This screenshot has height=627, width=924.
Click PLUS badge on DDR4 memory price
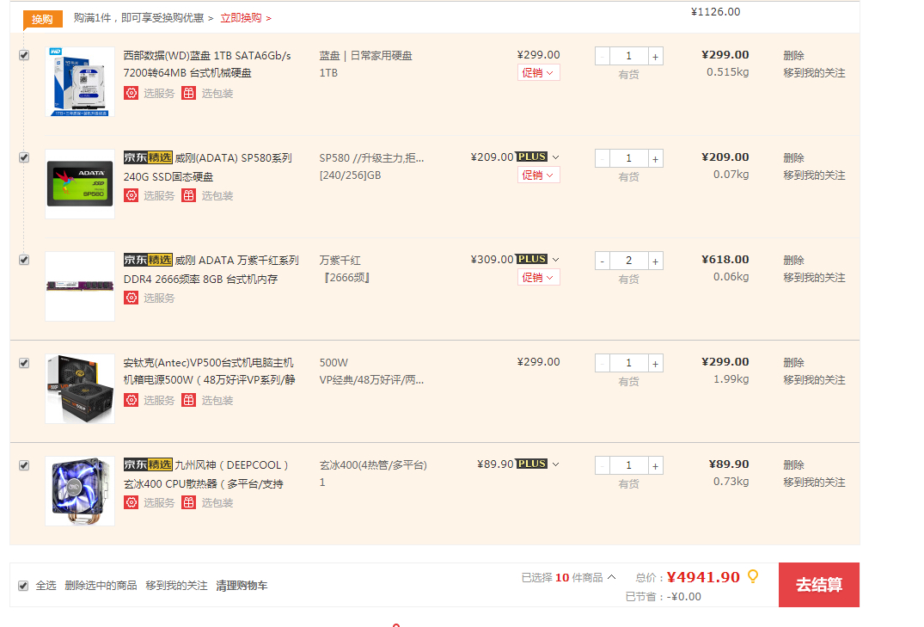click(532, 259)
